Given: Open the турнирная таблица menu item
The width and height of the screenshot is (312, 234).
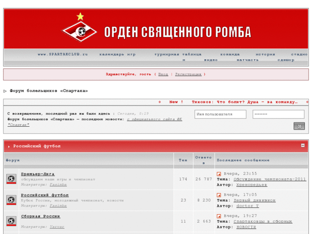Looking at the screenshot, I should click(178, 54).
